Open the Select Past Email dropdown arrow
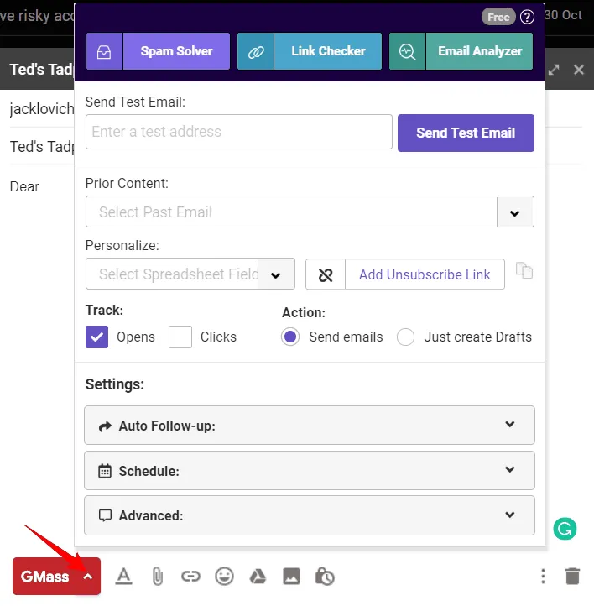 (x=515, y=212)
